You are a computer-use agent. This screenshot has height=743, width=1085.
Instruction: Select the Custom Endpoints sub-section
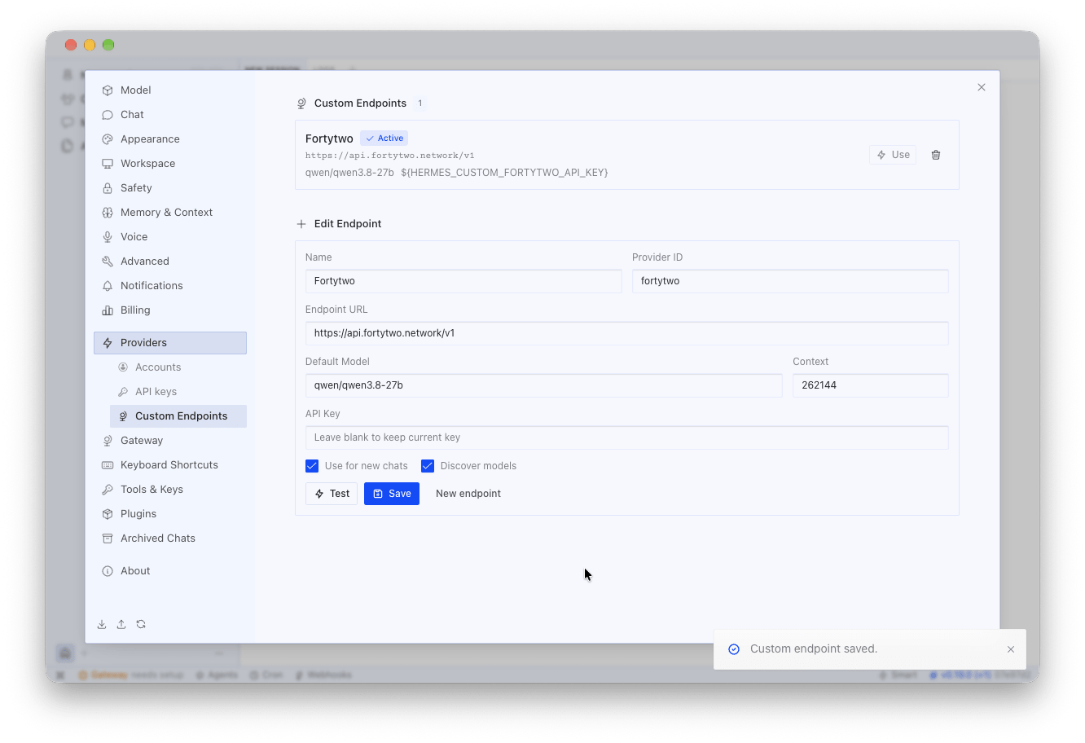[178, 416]
